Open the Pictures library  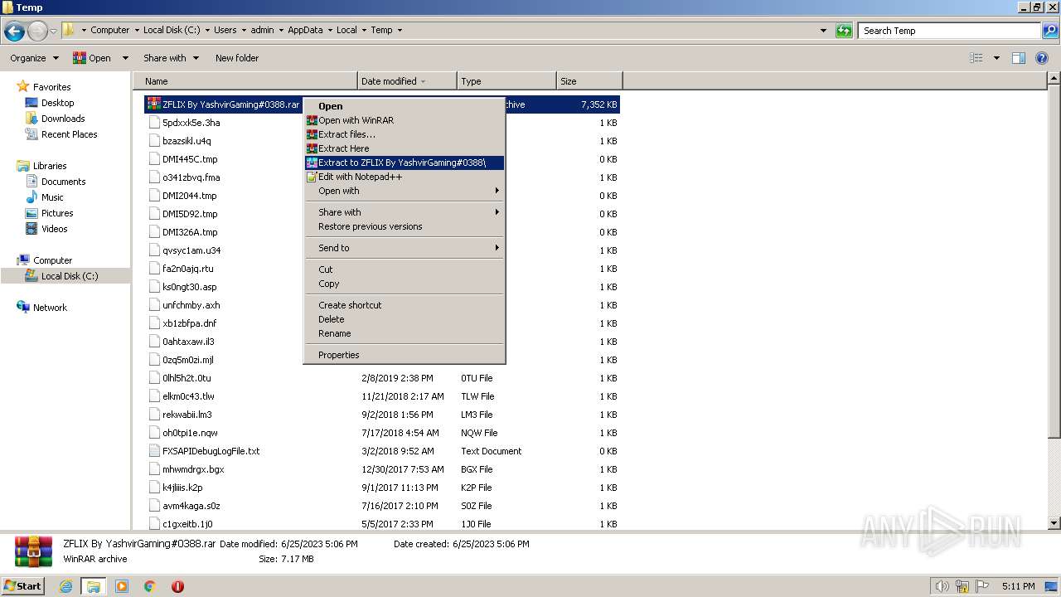pyautogui.click(x=57, y=213)
